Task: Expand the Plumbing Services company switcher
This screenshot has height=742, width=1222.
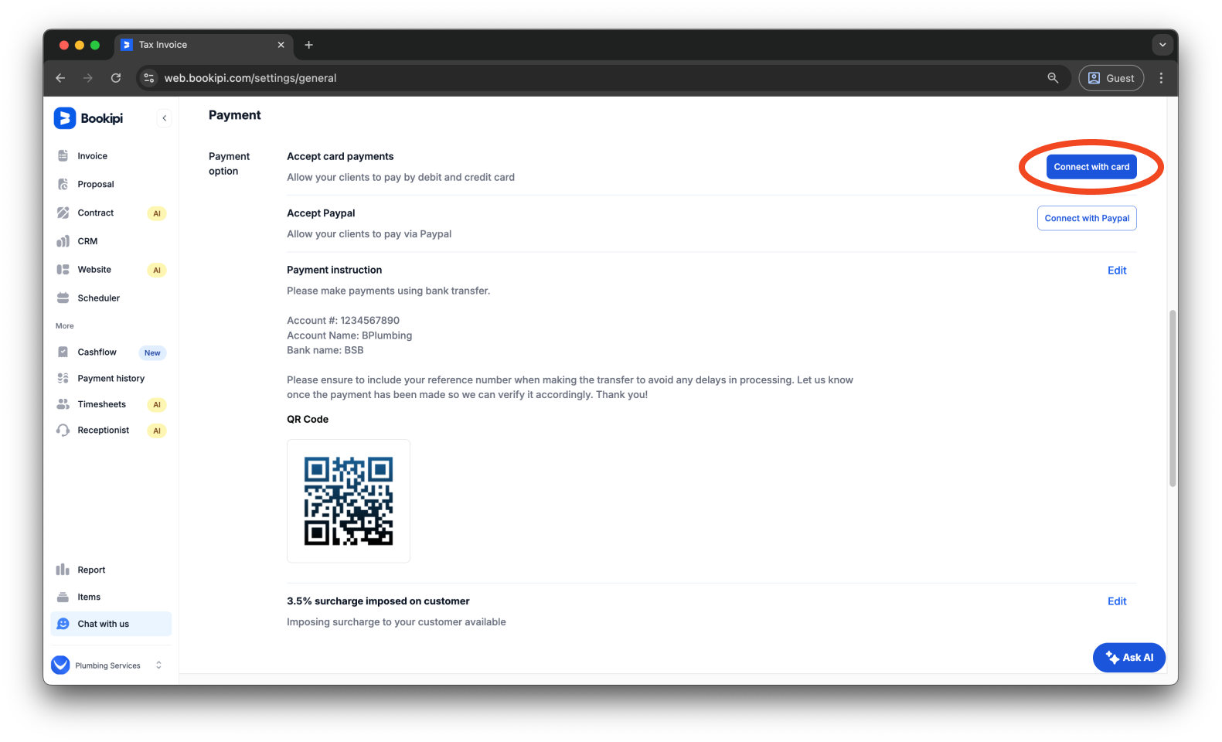Action: pyautogui.click(x=158, y=665)
